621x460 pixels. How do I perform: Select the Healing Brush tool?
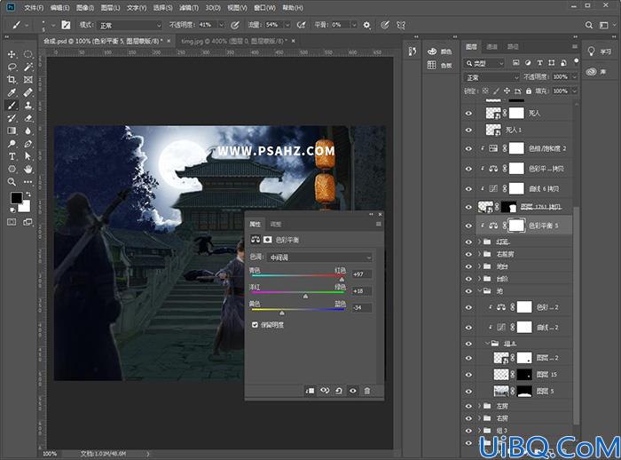(x=28, y=92)
